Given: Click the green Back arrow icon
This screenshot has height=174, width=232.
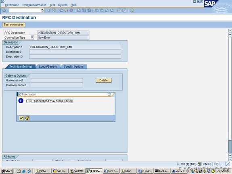Looking at the screenshot, I should tap(61, 10).
